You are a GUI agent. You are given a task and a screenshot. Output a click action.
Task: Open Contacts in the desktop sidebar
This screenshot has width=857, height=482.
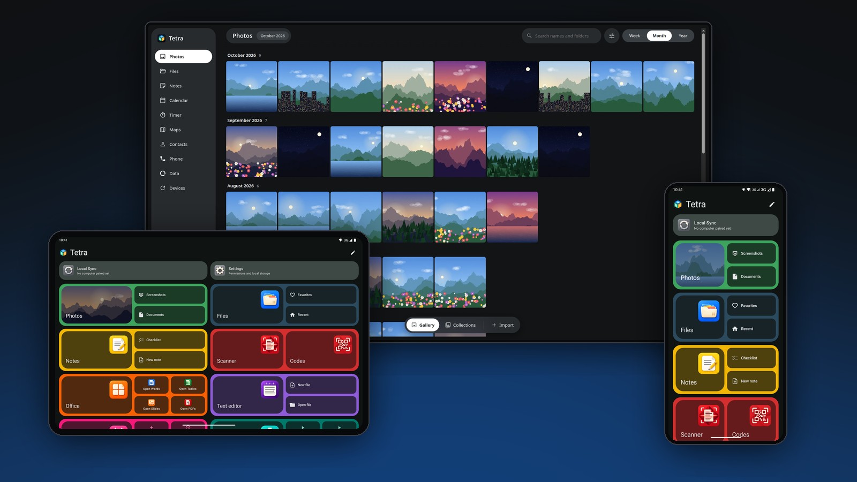(183, 144)
